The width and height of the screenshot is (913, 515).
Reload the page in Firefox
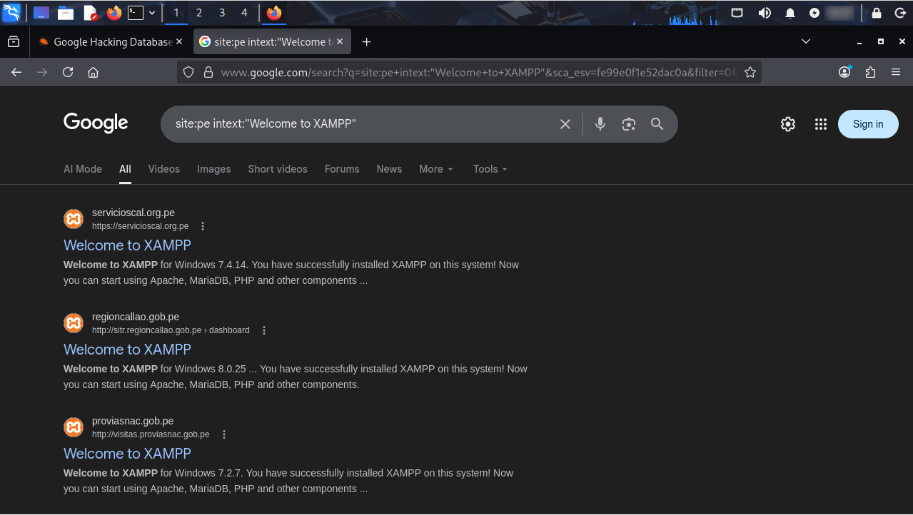coord(68,72)
